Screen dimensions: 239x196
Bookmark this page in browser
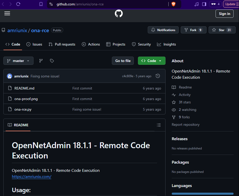41,4
